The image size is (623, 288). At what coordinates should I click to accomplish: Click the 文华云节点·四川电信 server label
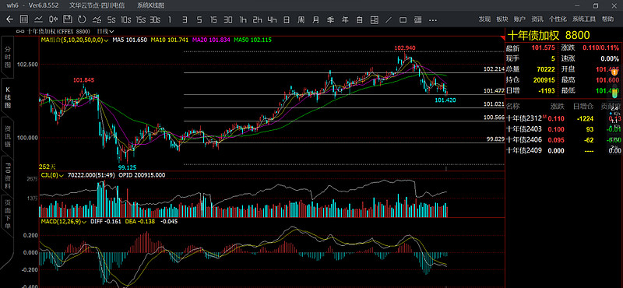(x=97, y=5)
